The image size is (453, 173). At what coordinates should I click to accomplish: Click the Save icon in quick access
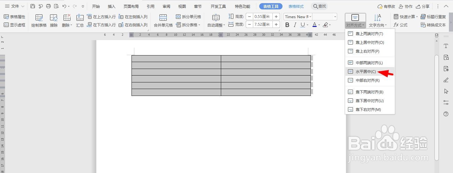33,6
